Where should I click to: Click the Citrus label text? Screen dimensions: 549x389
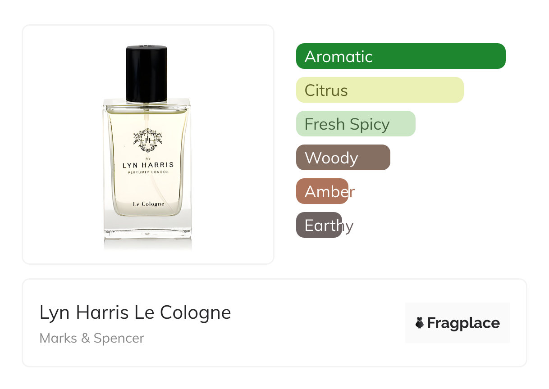tap(326, 90)
